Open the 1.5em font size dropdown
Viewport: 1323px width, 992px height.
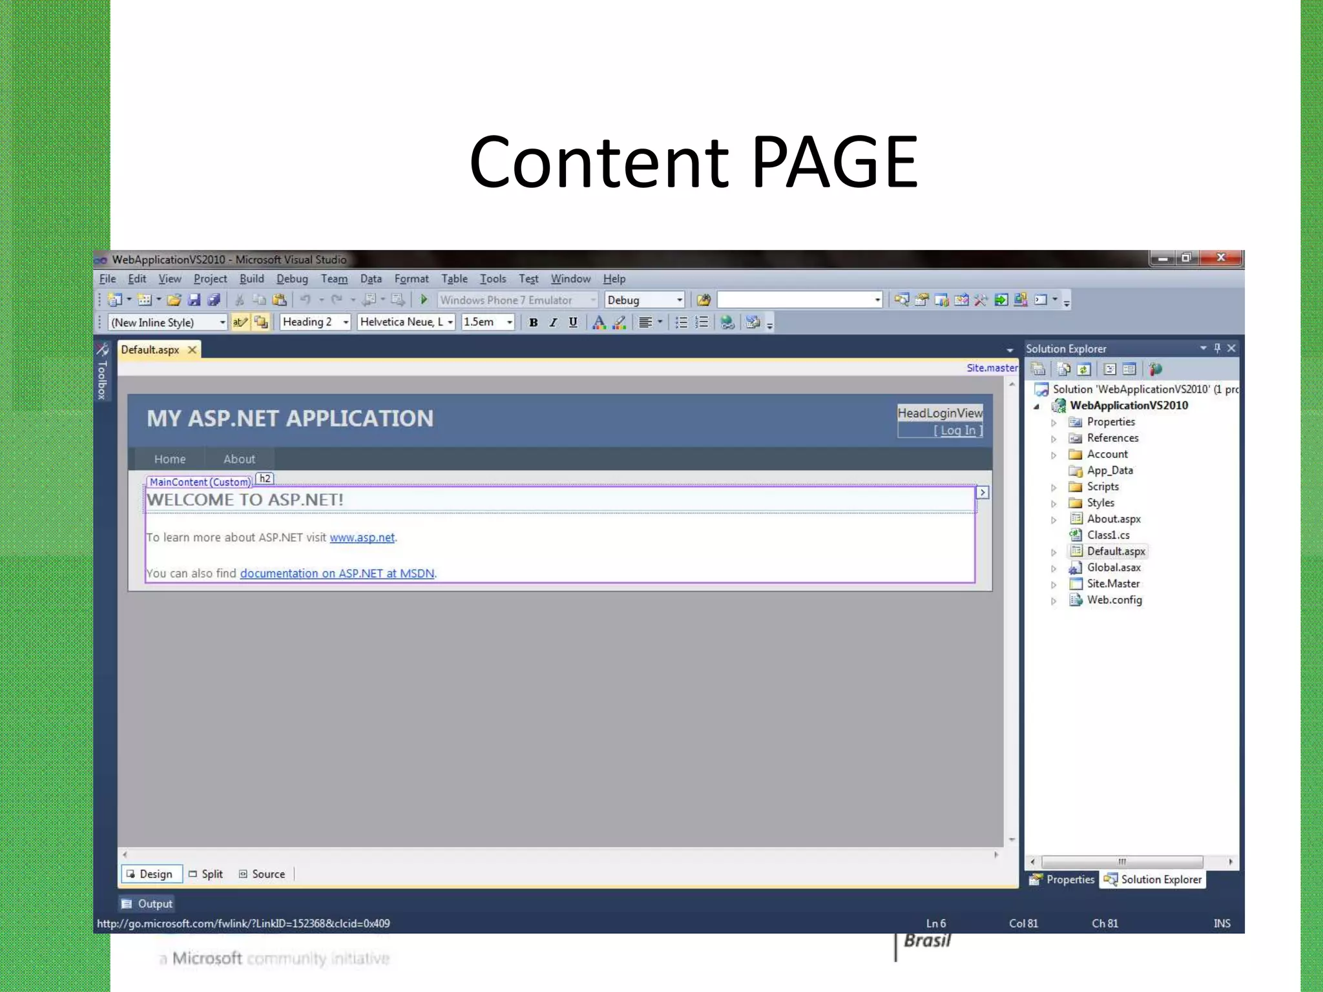(x=510, y=322)
